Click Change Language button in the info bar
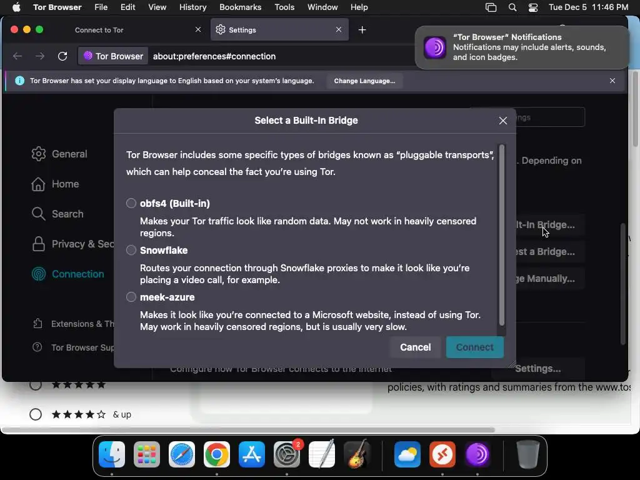 364,81
